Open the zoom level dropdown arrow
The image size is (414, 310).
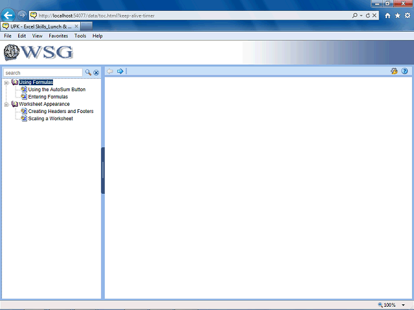[403, 305]
